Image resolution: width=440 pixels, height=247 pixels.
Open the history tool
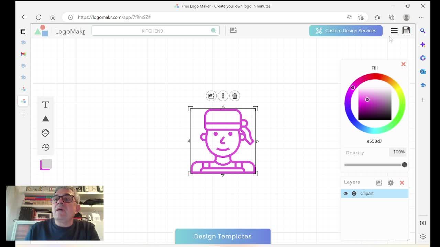[45, 147]
